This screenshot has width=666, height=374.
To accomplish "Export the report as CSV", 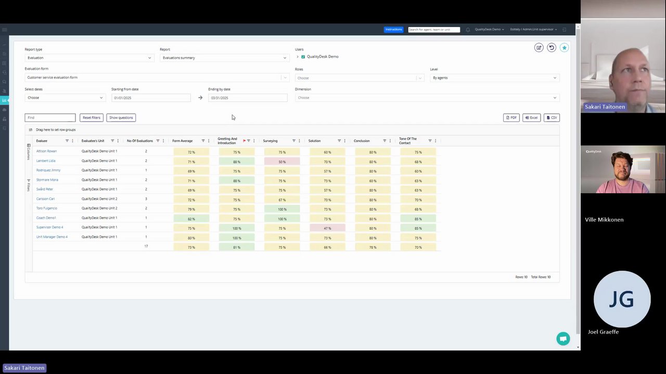I will (552, 118).
